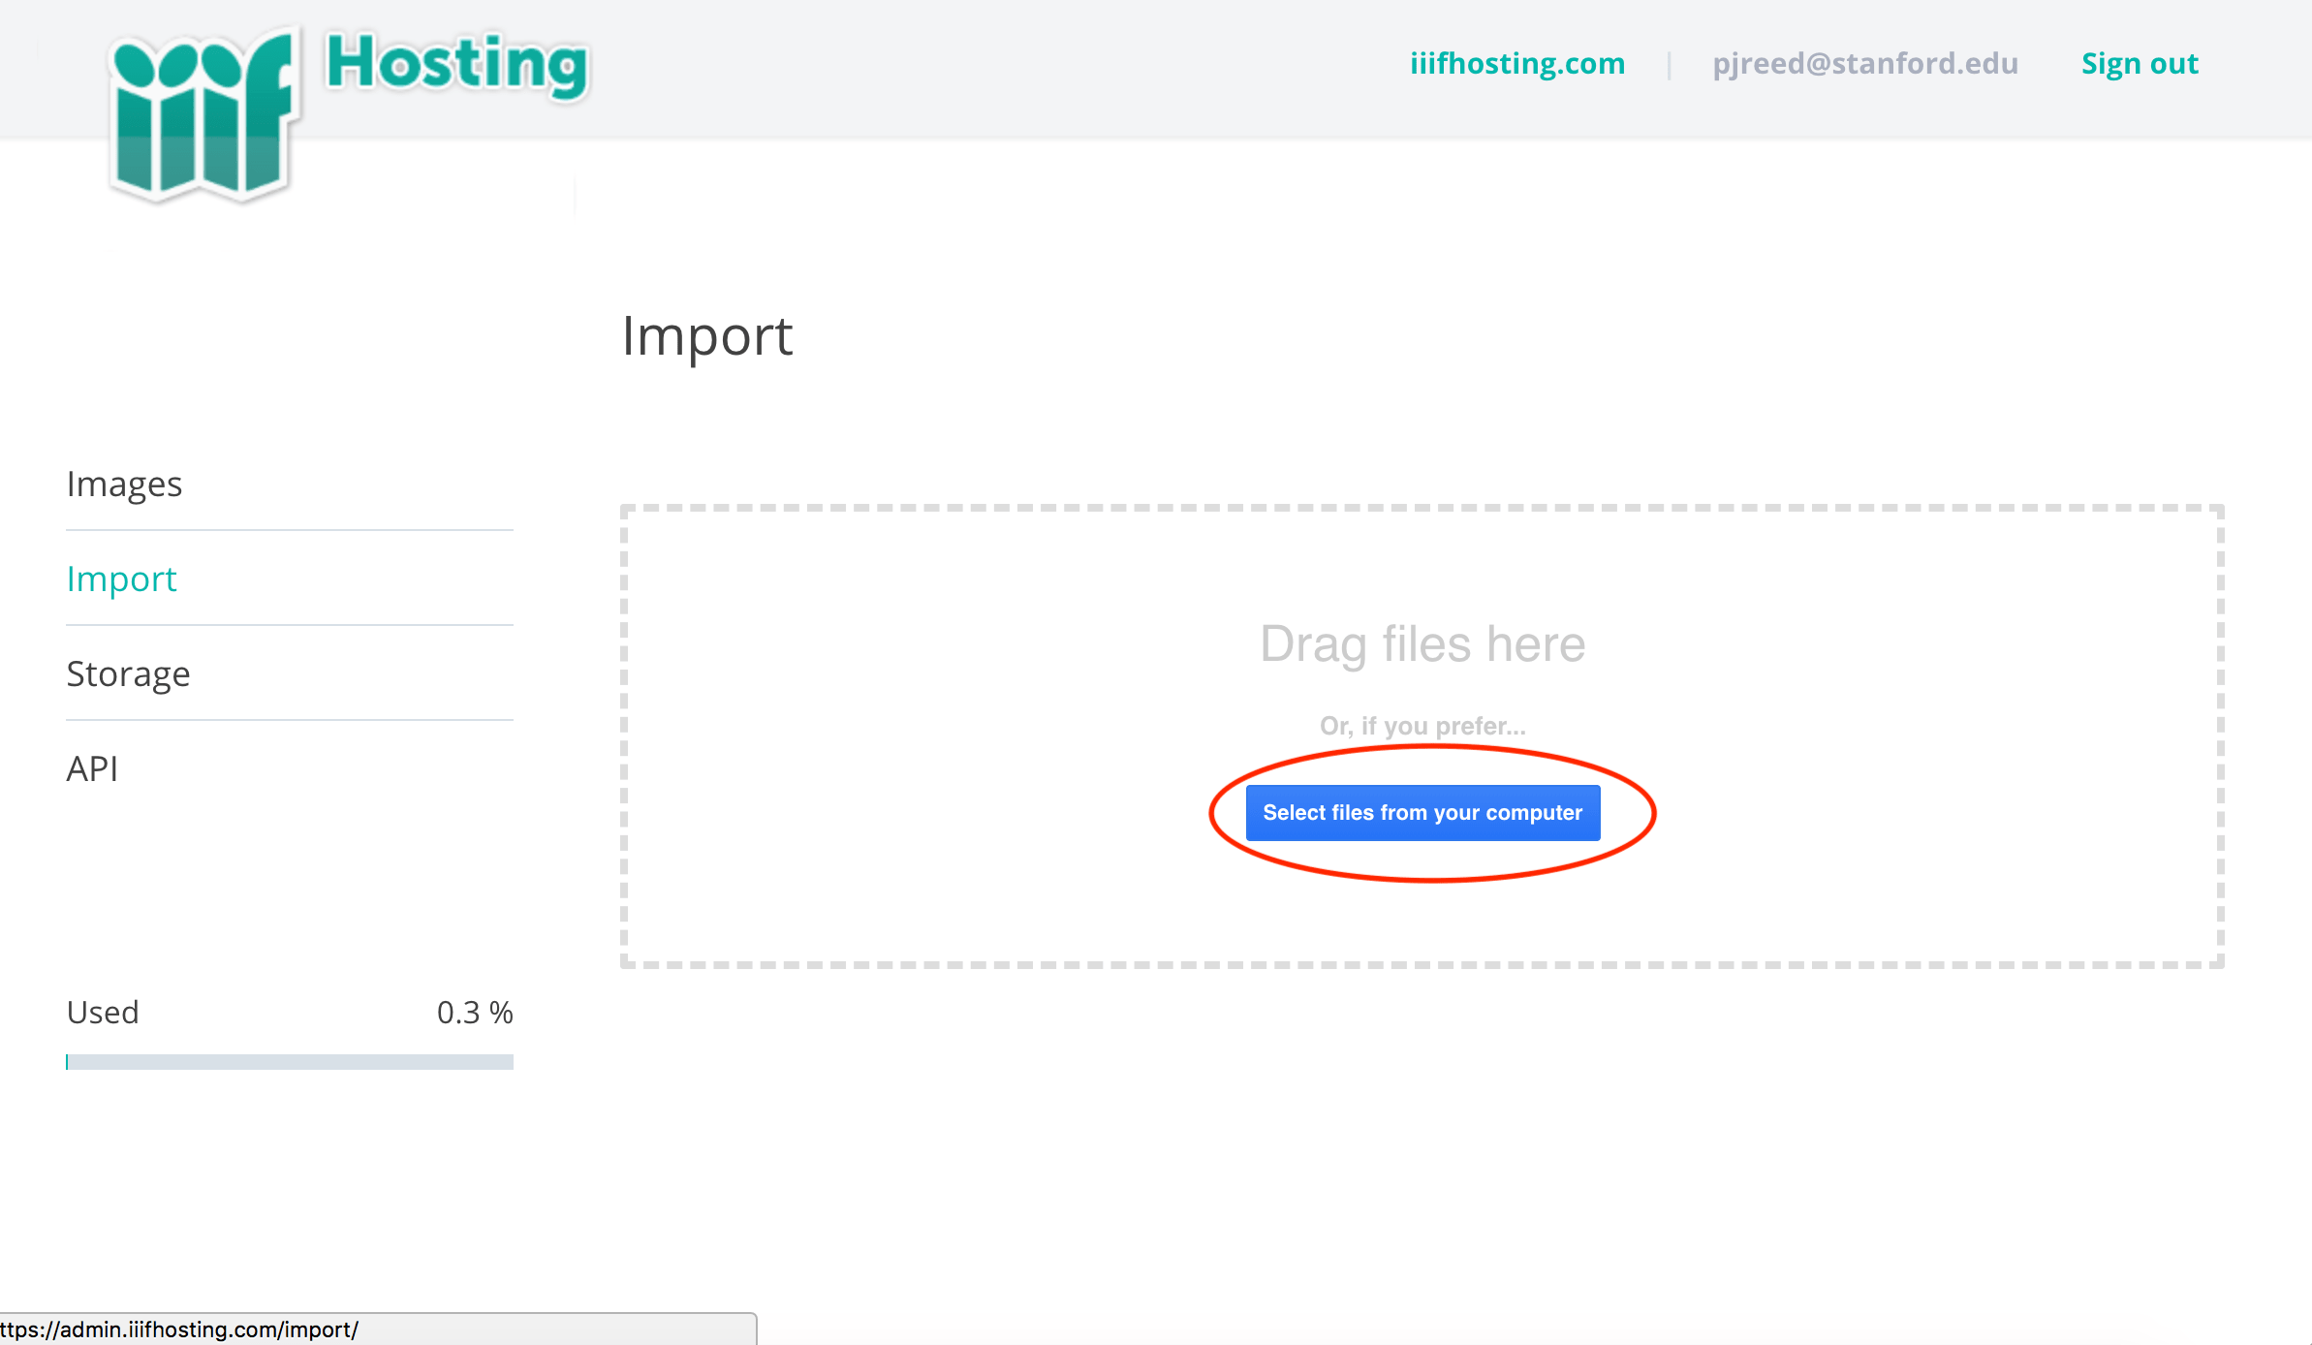Click the API sidebar menu item

pyautogui.click(x=91, y=766)
